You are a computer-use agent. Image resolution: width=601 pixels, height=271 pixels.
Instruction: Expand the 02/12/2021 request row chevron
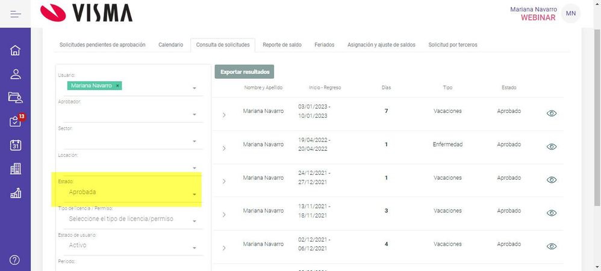224,248
